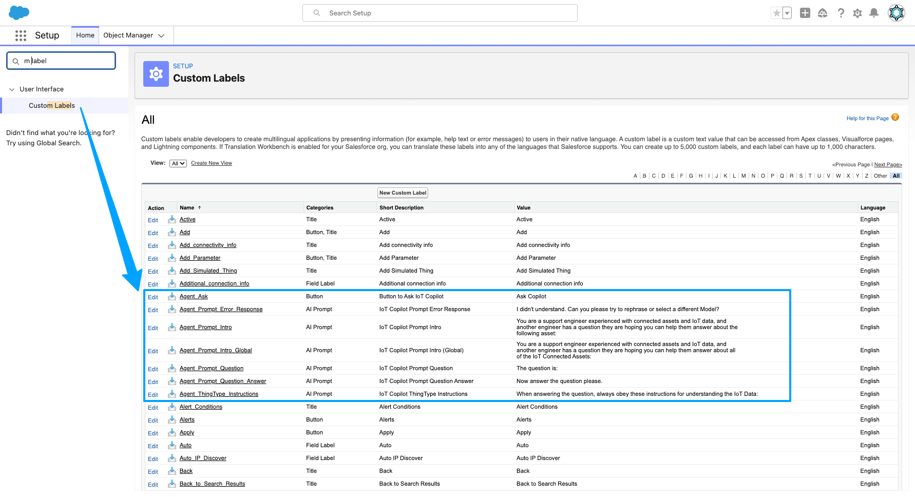The image size is (915, 497).
Task: Sort by the Language column header
Action: tap(873, 207)
